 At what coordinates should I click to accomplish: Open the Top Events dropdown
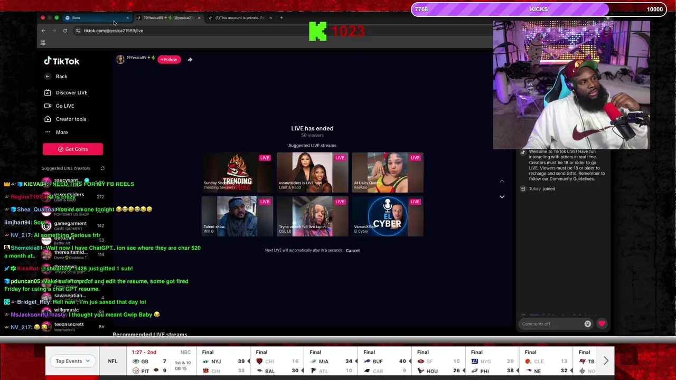click(73, 361)
